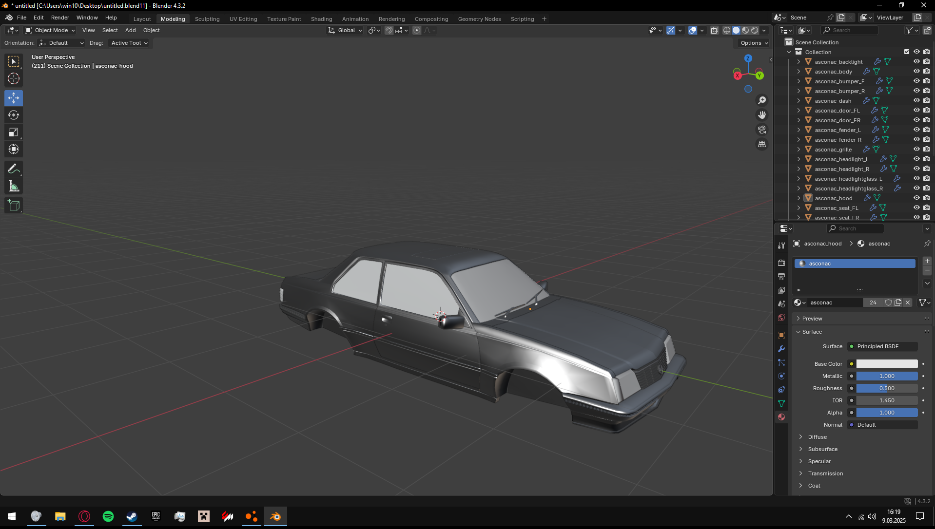Open Spotify from the taskbar
This screenshot has height=529, width=935.
point(108,516)
